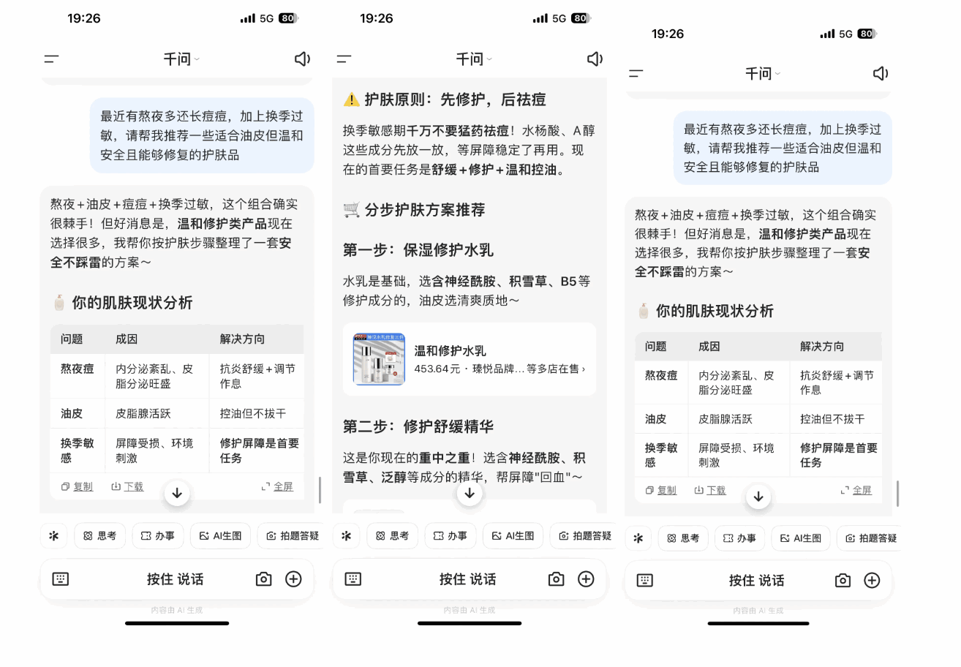
Task: Select the 办事 chip in middle screenshot
Action: point(451,536)
